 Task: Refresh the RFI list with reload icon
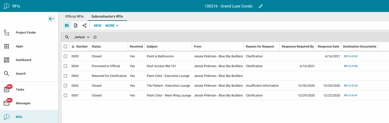point(95,37)
